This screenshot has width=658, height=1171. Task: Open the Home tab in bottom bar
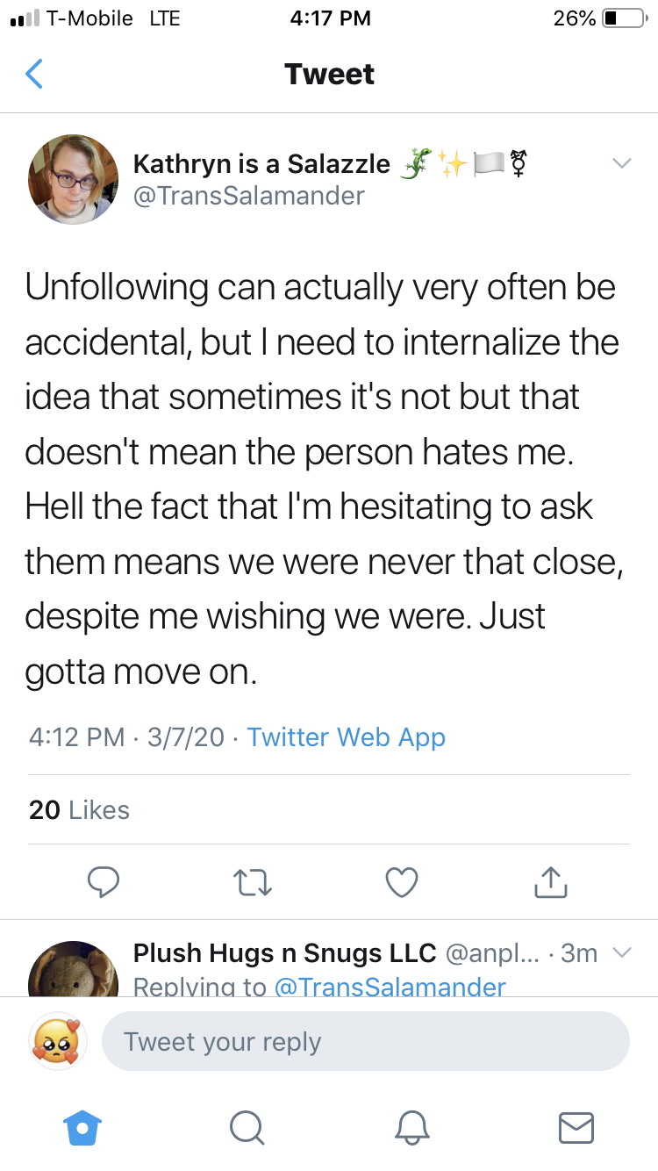[84, 1127]
